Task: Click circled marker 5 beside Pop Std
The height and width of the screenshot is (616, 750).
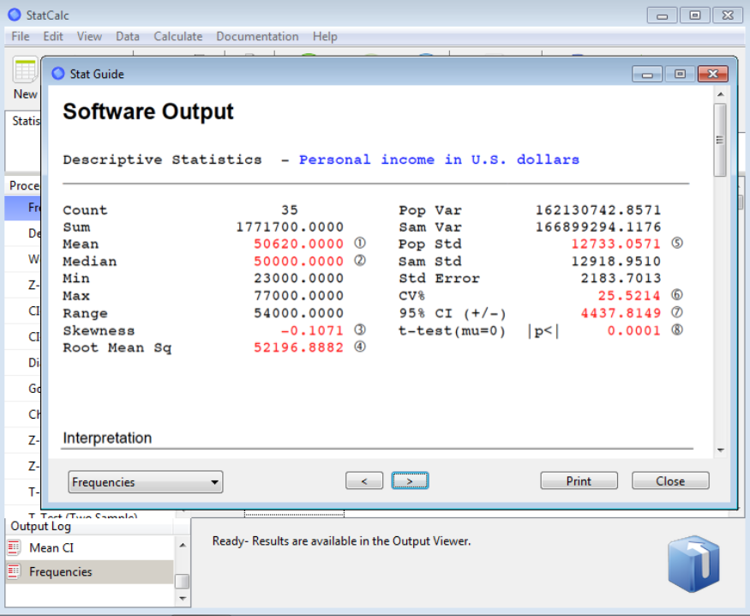Action: 677,244
